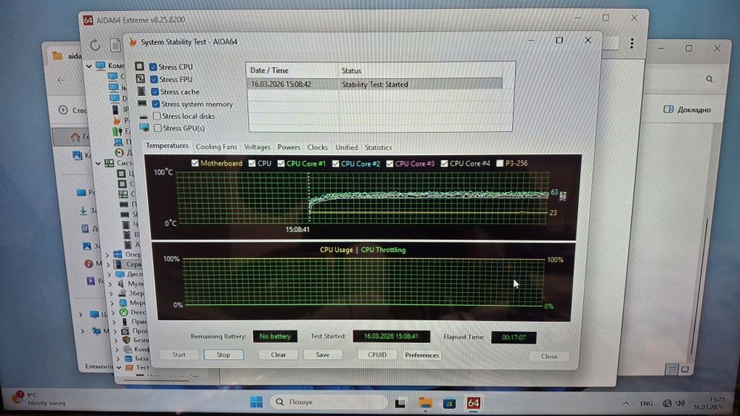This screenshot has height=416, width=740.
Task: Click the Stress GPU(s) monitor icon
Action: [x=144, y=128]
